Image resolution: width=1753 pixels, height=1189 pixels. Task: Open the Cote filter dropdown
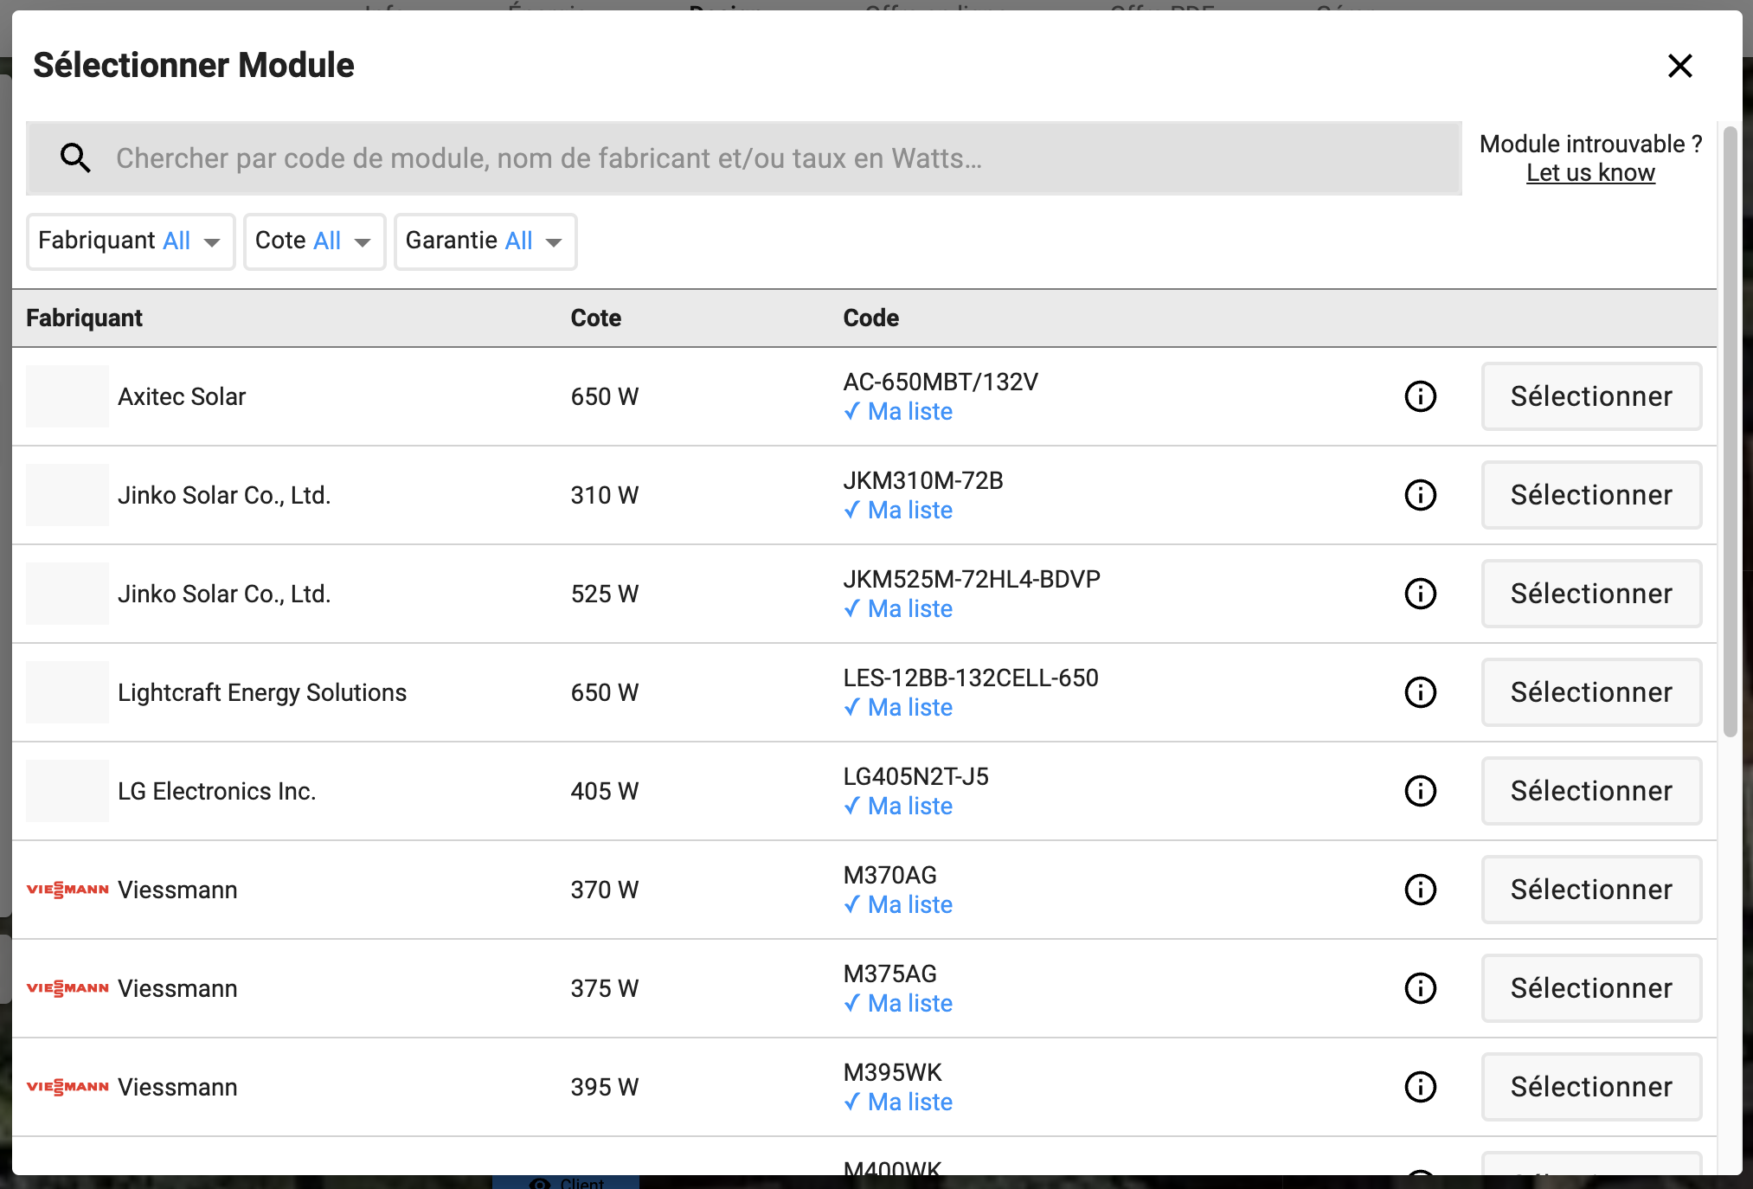point(314,241)
